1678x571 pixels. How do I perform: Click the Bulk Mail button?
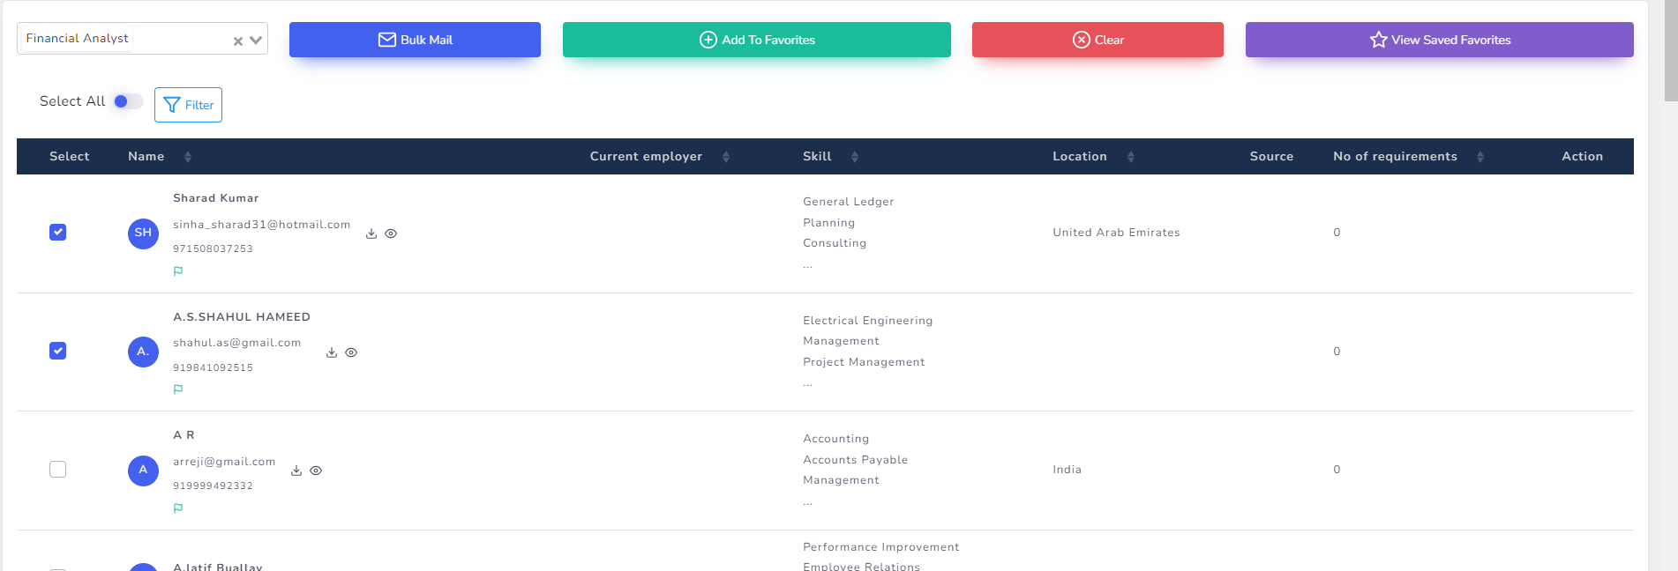click(415, 40)
